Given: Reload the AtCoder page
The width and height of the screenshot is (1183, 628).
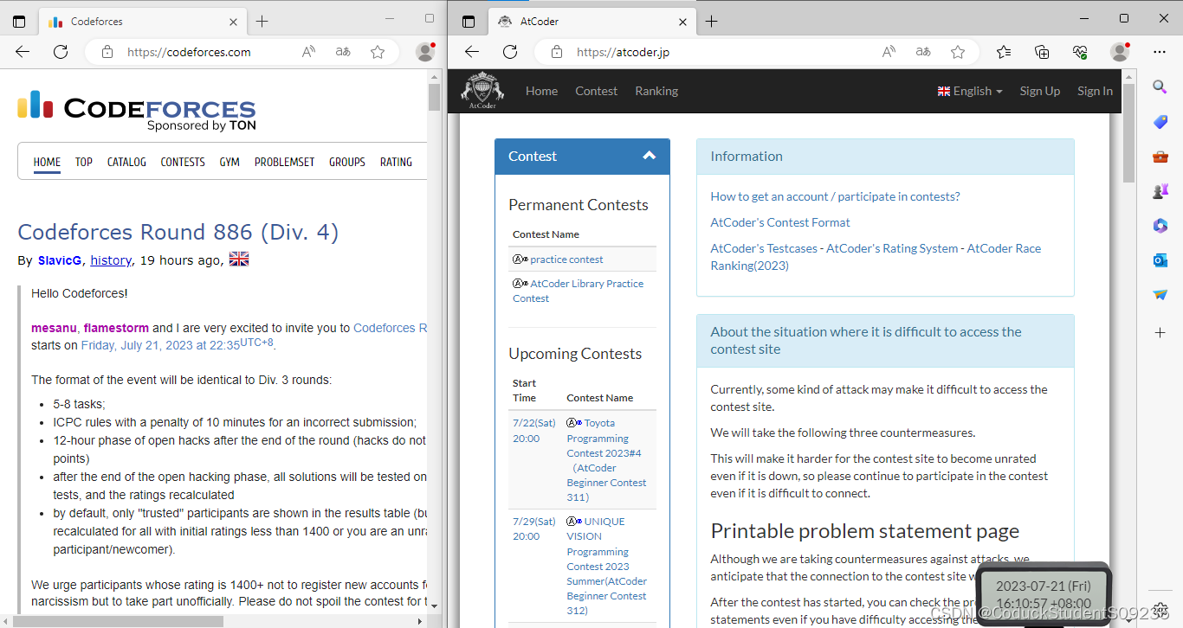Looking at the screenshot, I should point(510,52).
